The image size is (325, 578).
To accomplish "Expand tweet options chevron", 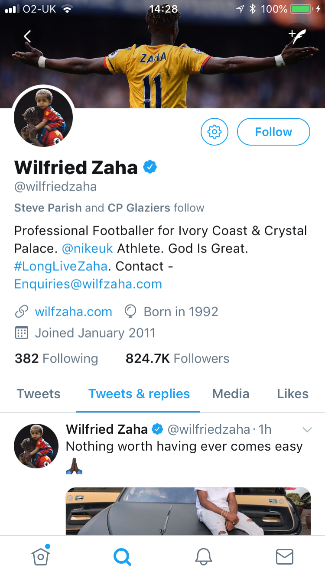I will coord(307,430).
